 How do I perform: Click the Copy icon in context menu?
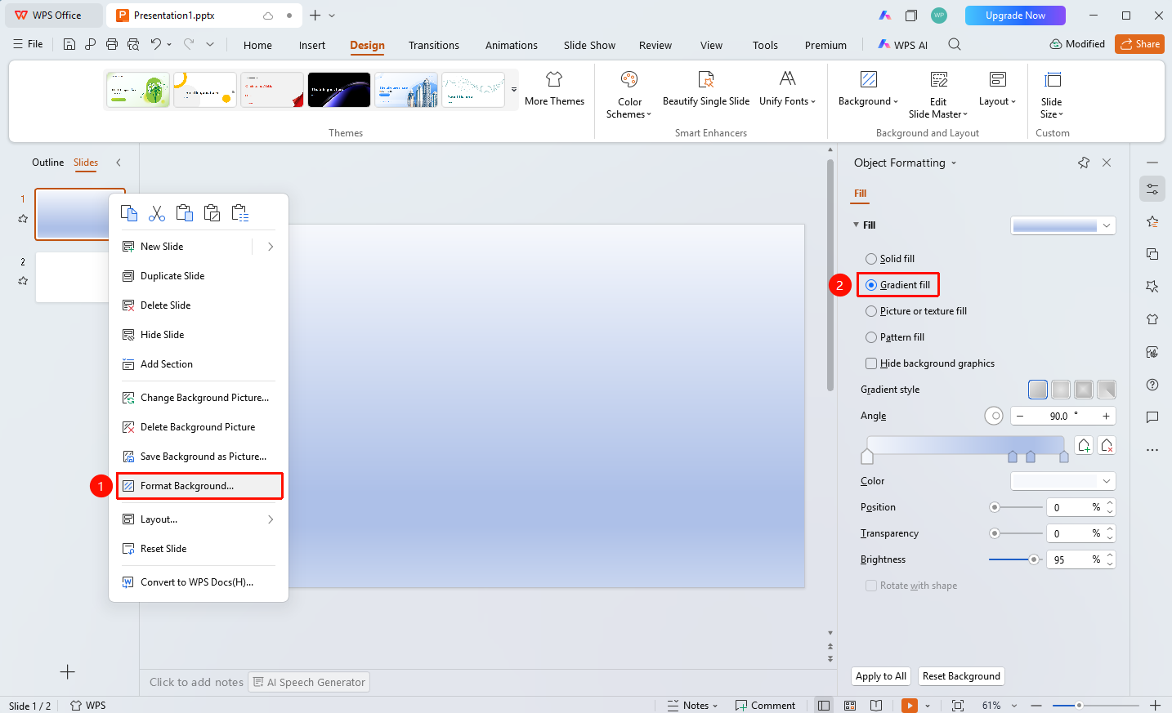pos(129,213)
